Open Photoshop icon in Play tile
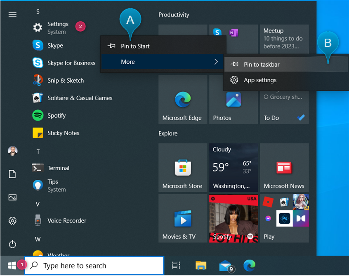349x276 pixels. coord(285,218)
